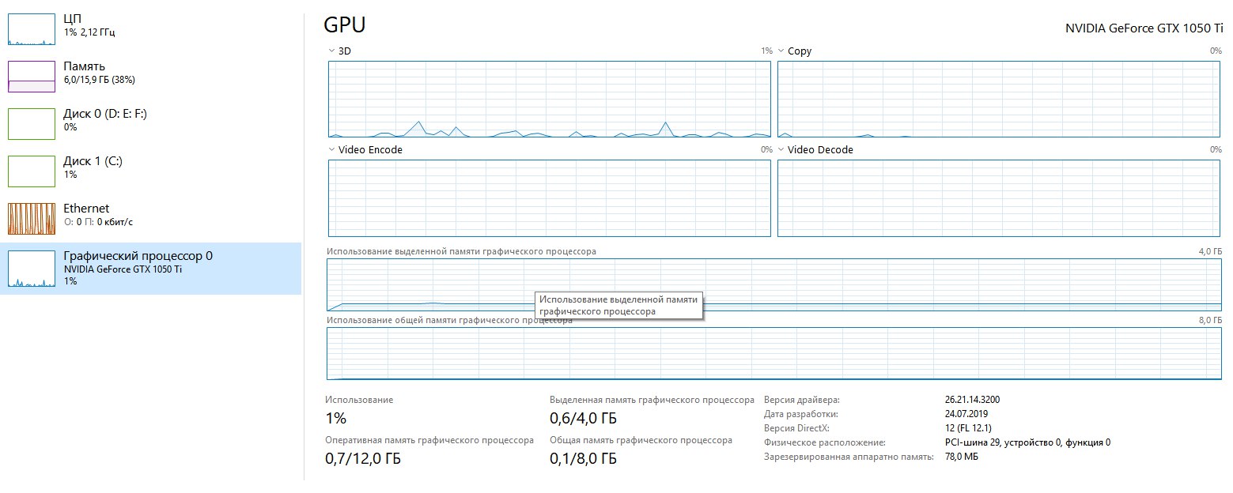Click the Ethernet orange thumbnail graph
The width and height of the screenshot is (1233, 493).
click(x=32, y=219)
